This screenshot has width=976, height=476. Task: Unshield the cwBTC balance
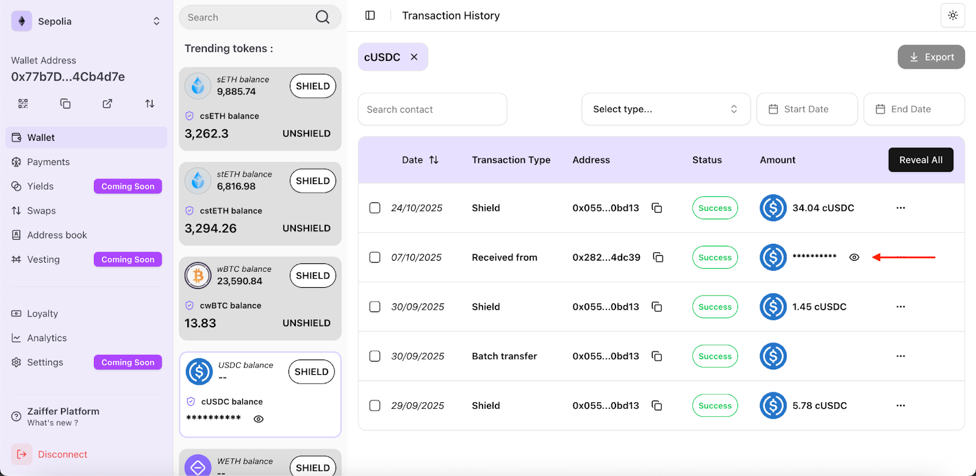click(x=306, y=323)
